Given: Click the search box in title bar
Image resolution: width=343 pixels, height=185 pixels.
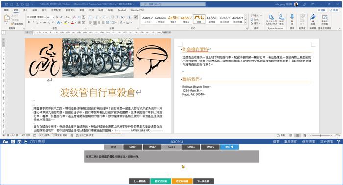Looking at the screenshot, I should [x=173, y=4].
